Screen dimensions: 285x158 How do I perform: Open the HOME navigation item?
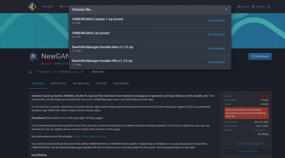pos(48,7)
